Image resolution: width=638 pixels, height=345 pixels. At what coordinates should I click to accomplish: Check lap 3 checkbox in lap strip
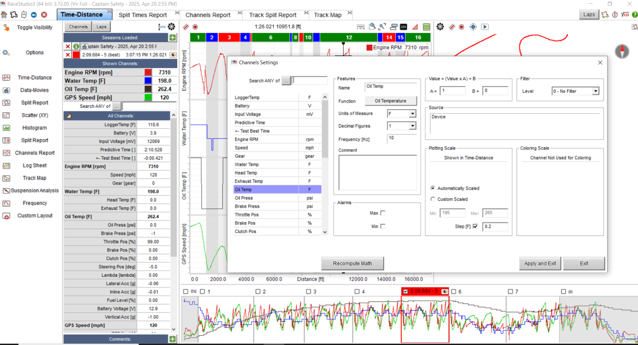coord(309,291)
